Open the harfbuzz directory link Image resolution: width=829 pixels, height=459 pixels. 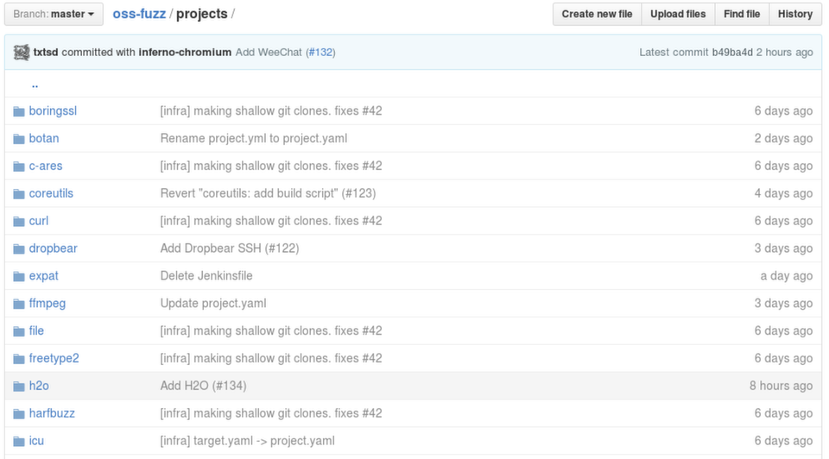tap(52, 413)
